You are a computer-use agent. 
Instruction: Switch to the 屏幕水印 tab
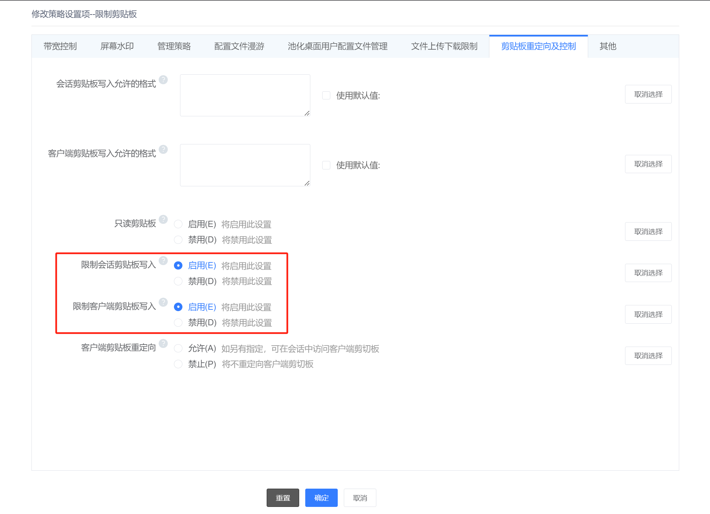pyautogui.click(x=117, y=46)
